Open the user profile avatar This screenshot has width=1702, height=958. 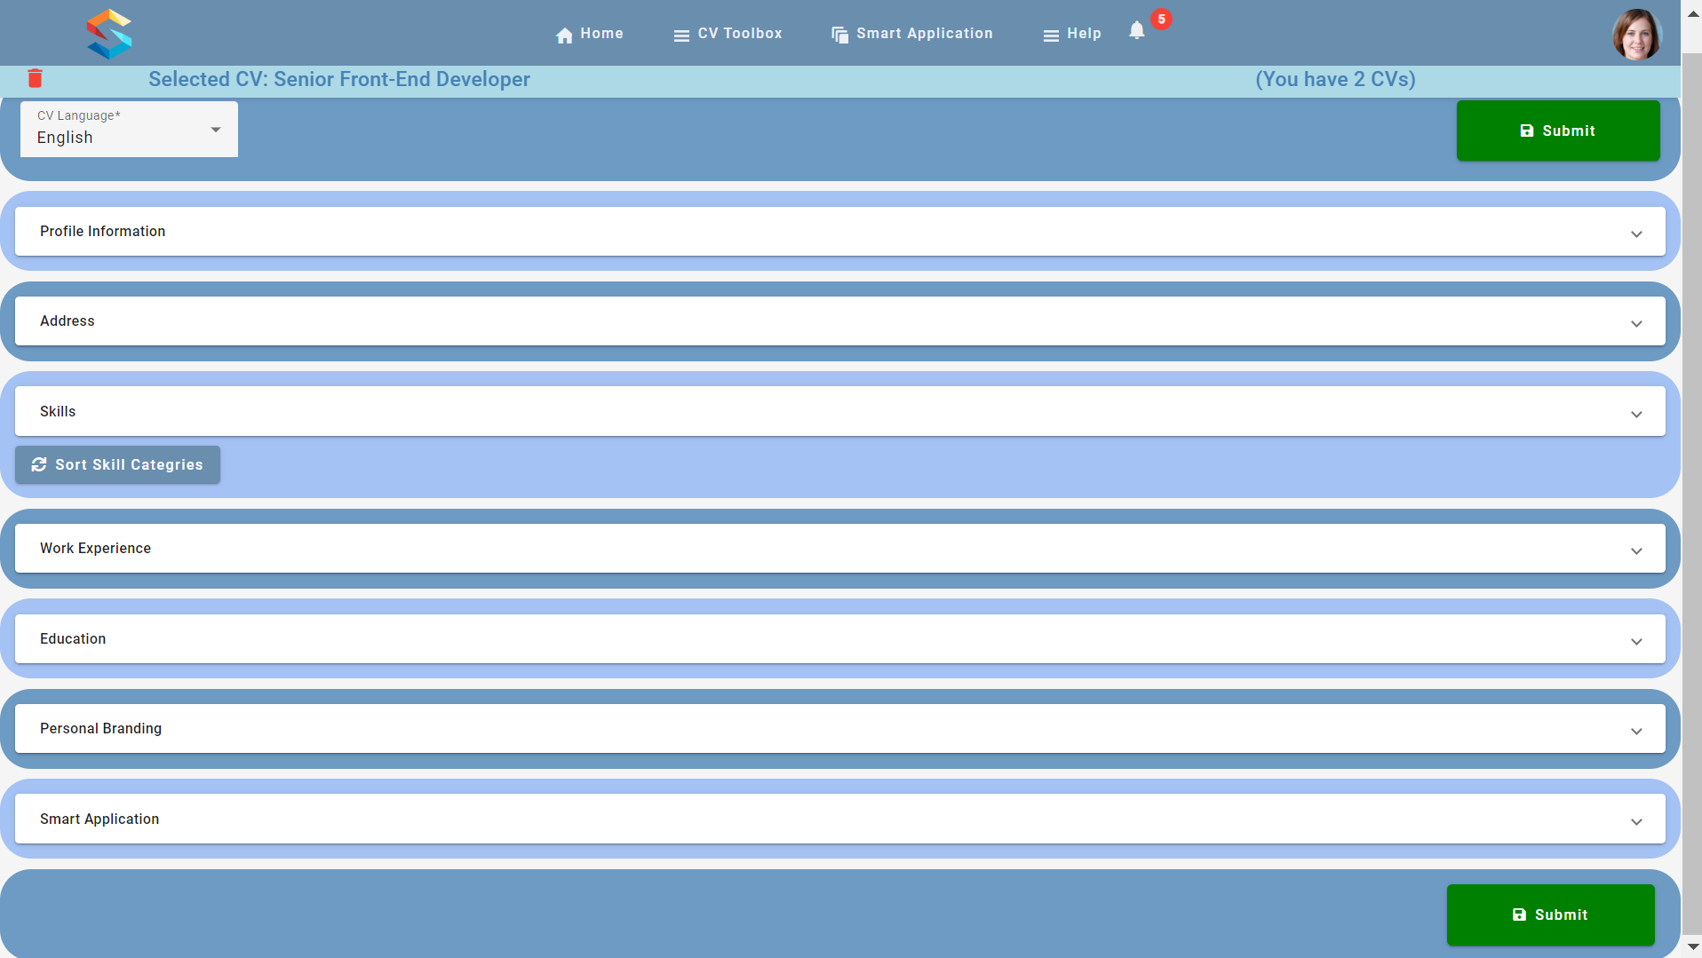pos(1637,34)
